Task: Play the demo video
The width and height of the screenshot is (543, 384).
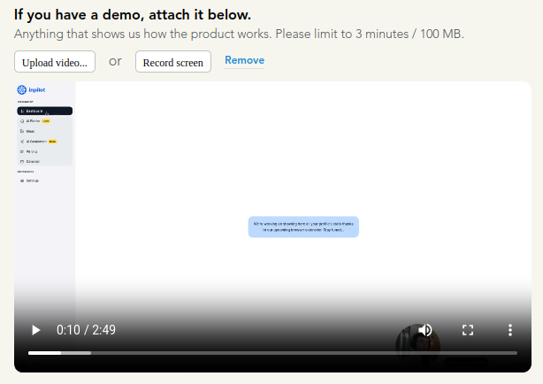Action: point(35,330)
